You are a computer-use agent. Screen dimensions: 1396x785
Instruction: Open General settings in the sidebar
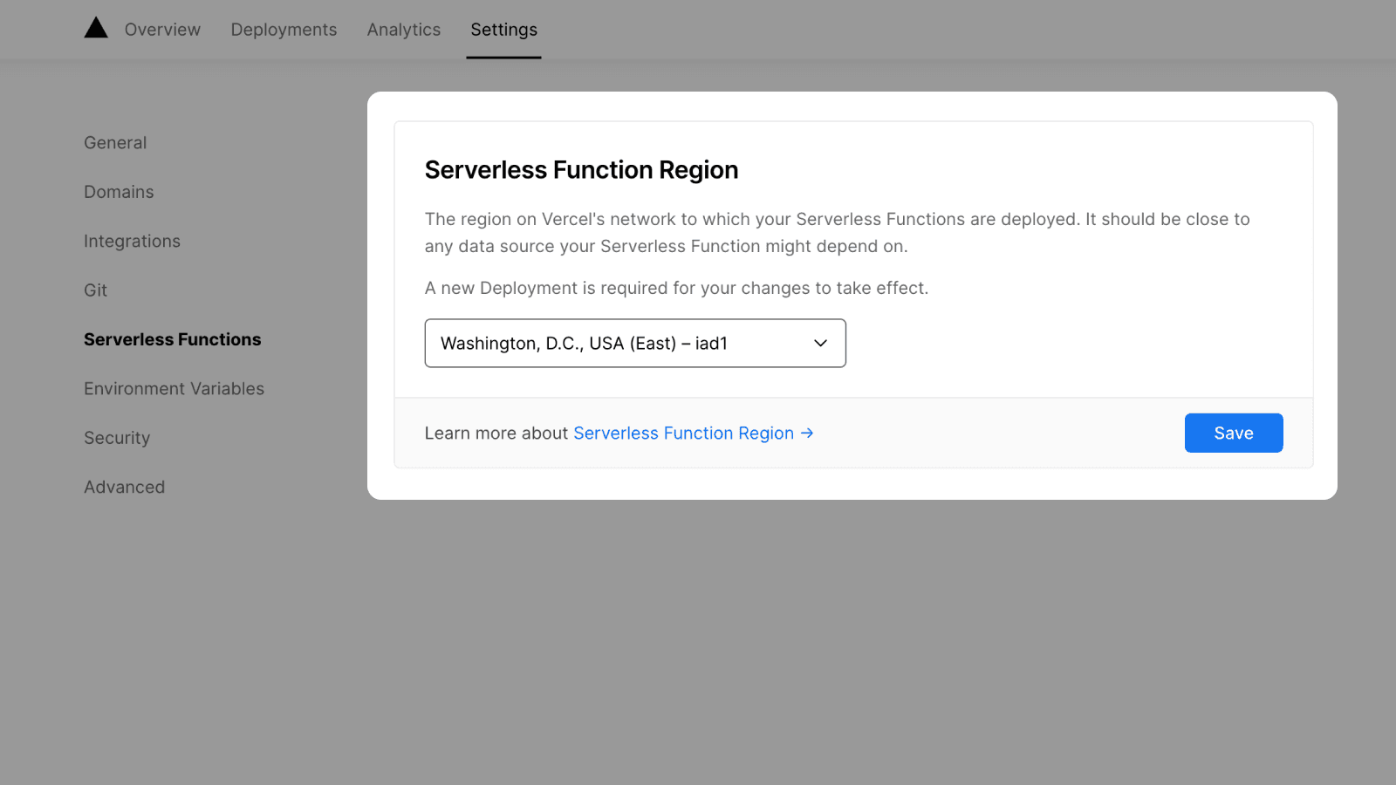click(115, 143)
